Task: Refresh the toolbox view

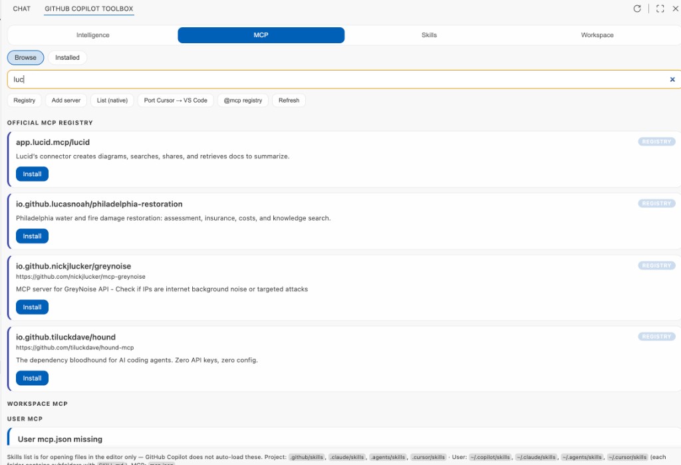Action: [x=636, y=9]
